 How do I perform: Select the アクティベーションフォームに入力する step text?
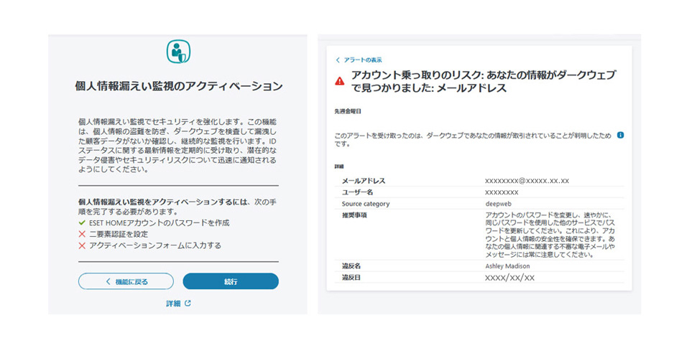tap(155, 245)
